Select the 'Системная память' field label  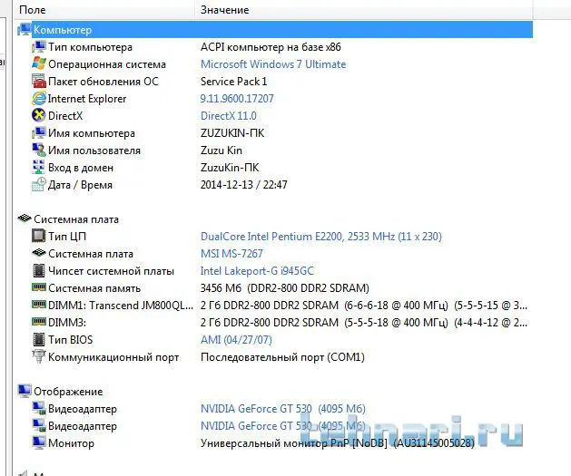[x=94, y=288]
